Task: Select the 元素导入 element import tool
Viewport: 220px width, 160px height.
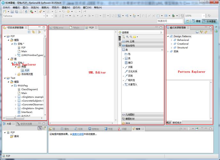Action: point(131,84)
